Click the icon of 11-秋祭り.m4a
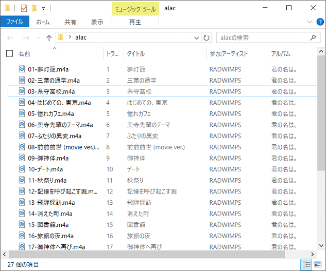The image size is (326, 271). coord(22,180)
